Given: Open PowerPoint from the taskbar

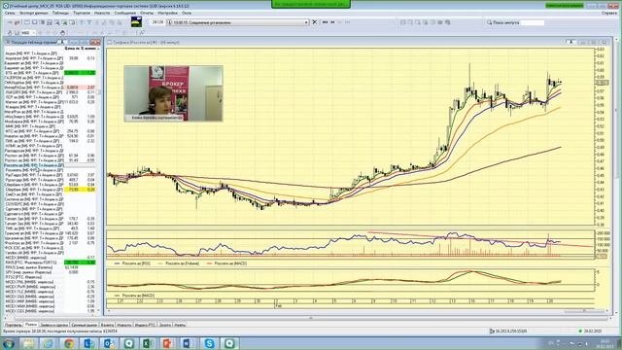Looking at the screenshot, I should (x=167, y=343).
